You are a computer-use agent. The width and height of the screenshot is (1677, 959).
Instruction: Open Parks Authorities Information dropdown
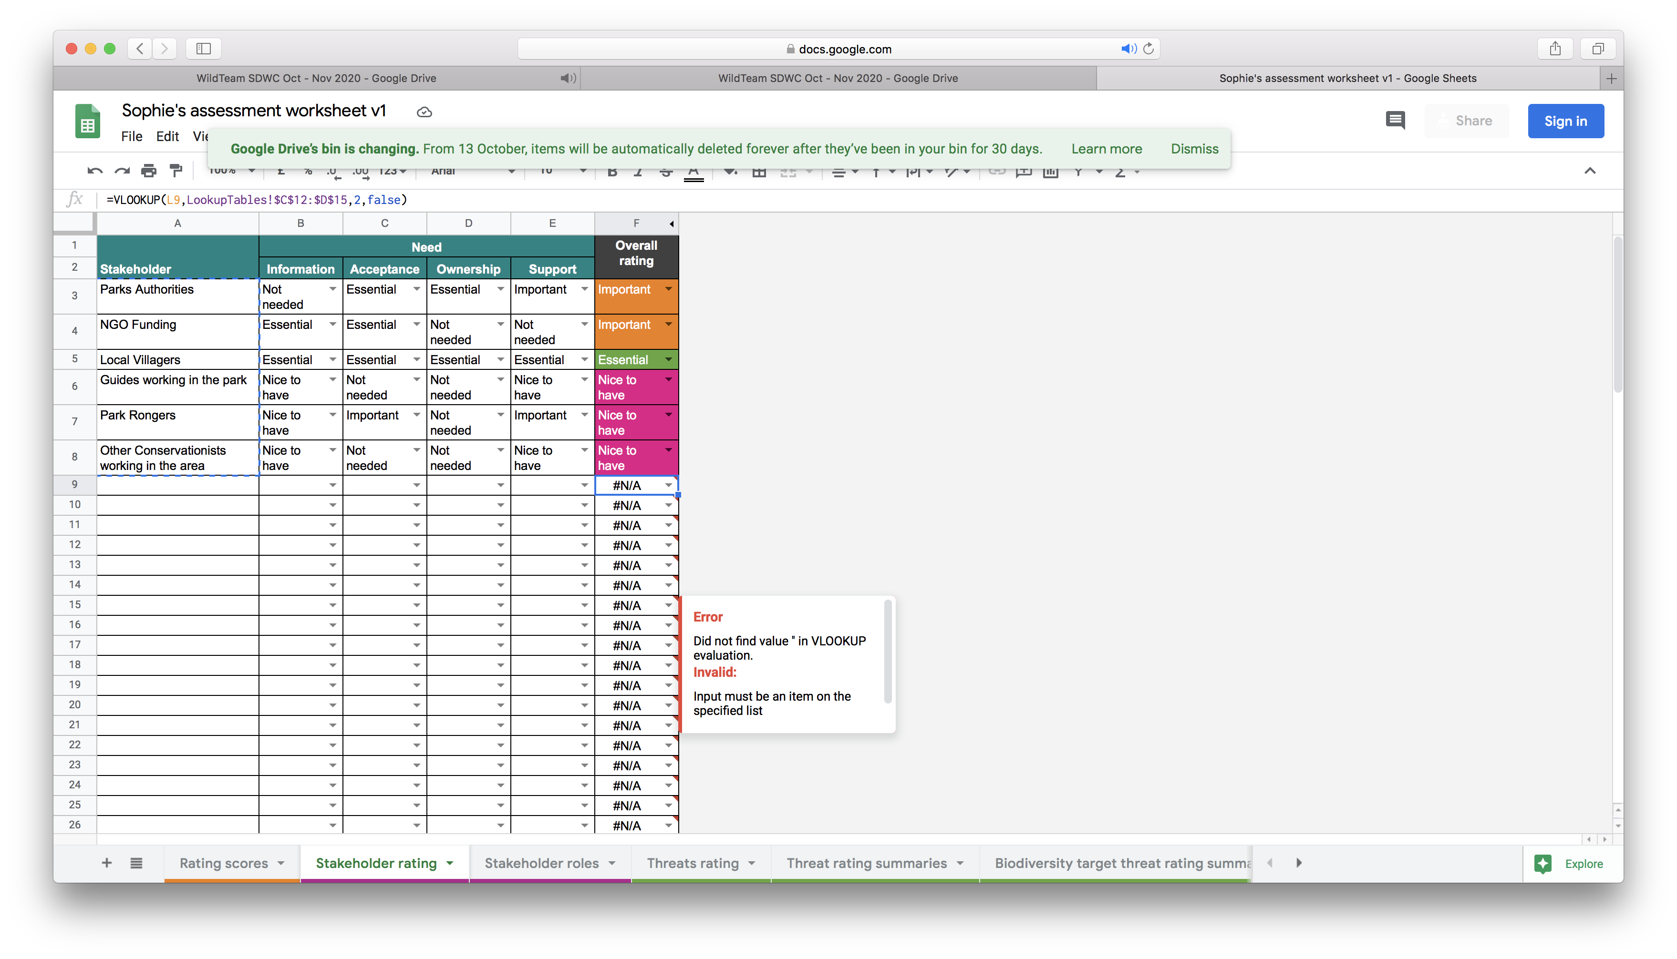click(x=333, y=289)
